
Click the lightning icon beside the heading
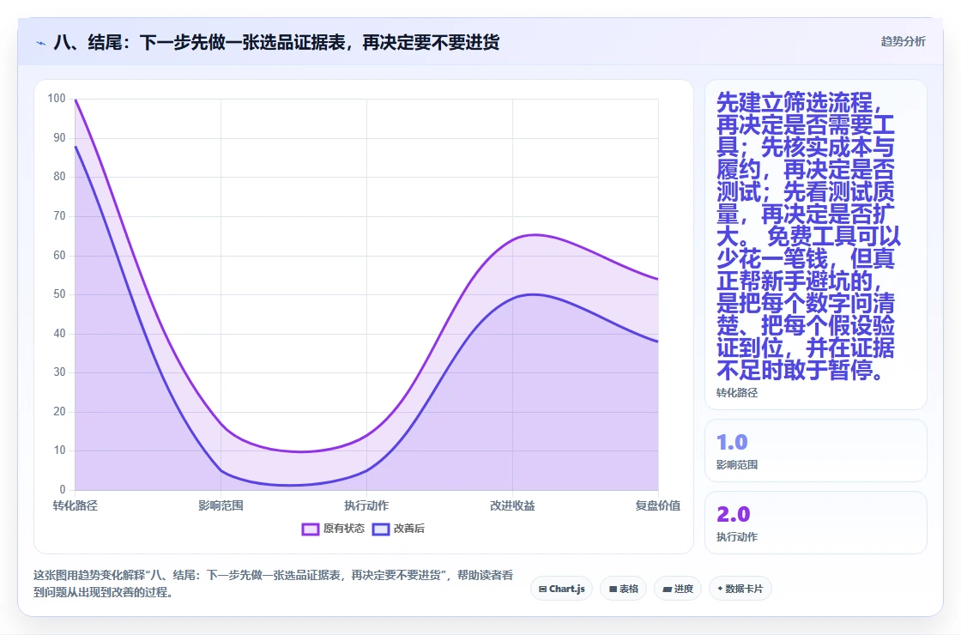(41, 43)
